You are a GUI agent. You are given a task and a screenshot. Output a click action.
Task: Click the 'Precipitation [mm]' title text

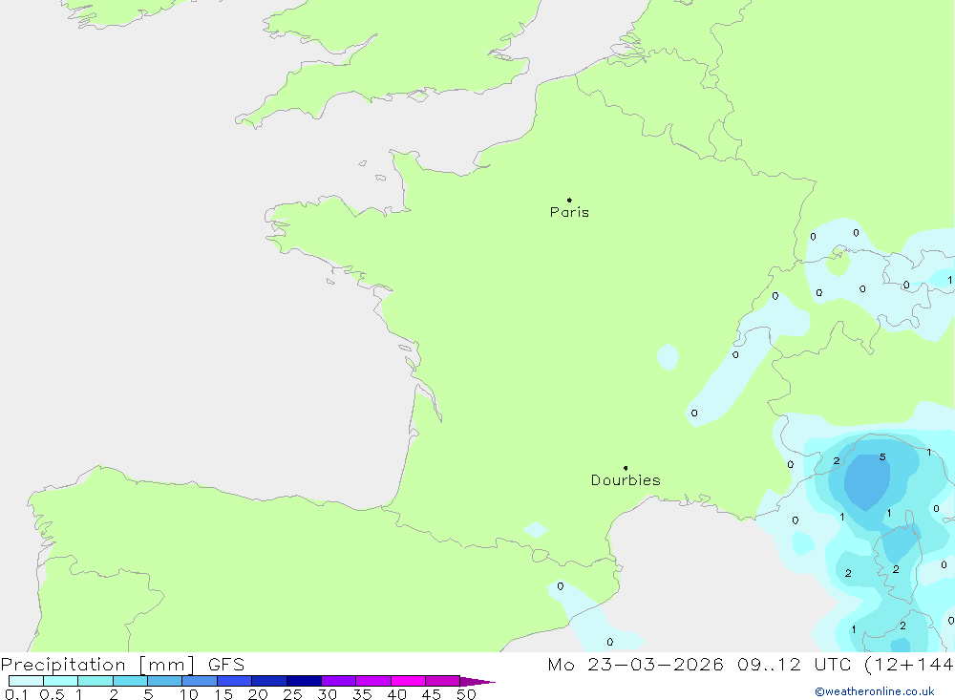coord(97,665)
